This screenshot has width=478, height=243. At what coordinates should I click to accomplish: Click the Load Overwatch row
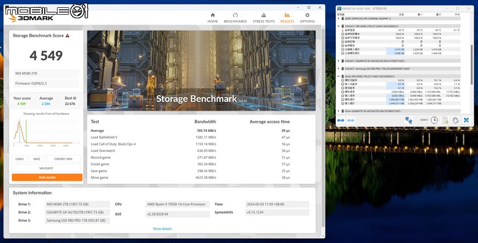201,151
